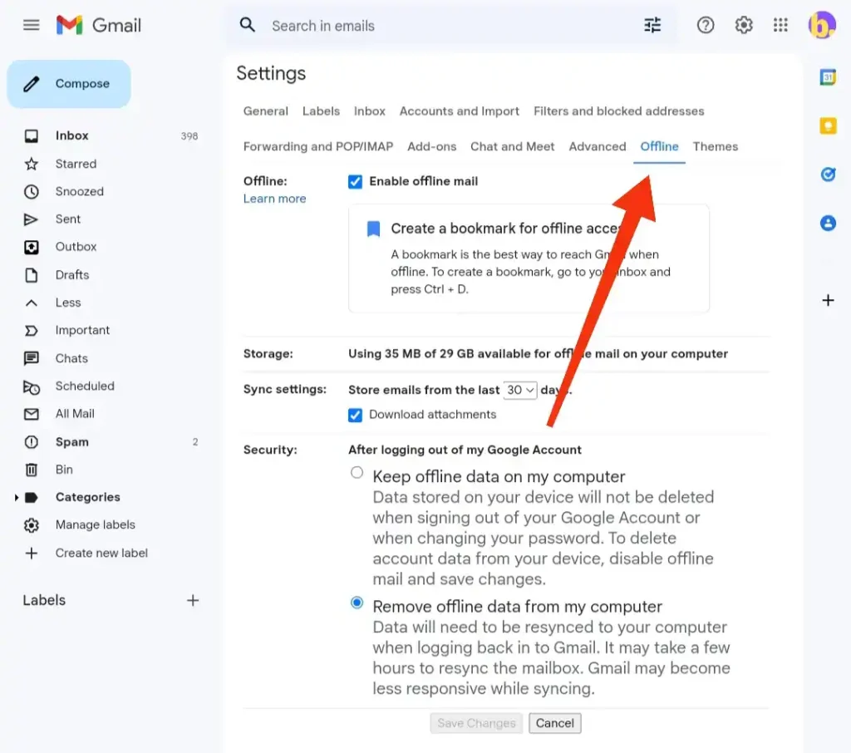Image resolution: width=851 pixels, height=753 pixels.
Task: Uncheck Download attachments
Action: tap(356, 415)
